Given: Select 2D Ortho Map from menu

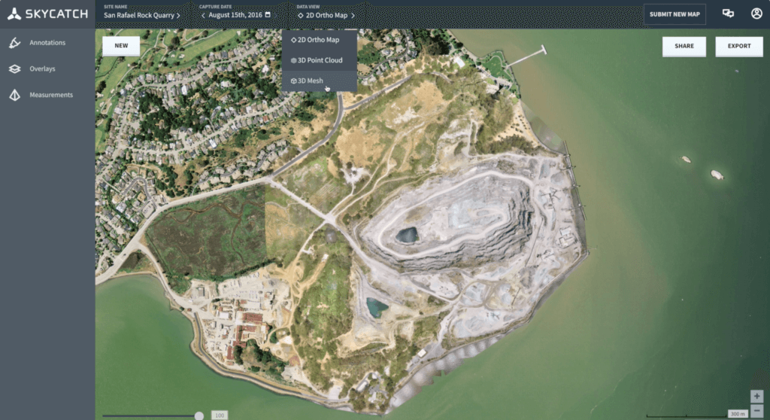Looking at the screenshot, I should [319, 40].
